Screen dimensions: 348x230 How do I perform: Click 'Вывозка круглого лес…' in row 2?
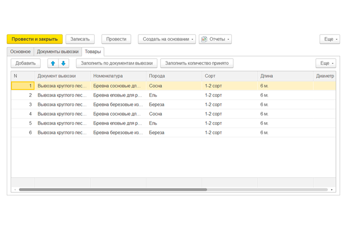(x=62, y=95)
